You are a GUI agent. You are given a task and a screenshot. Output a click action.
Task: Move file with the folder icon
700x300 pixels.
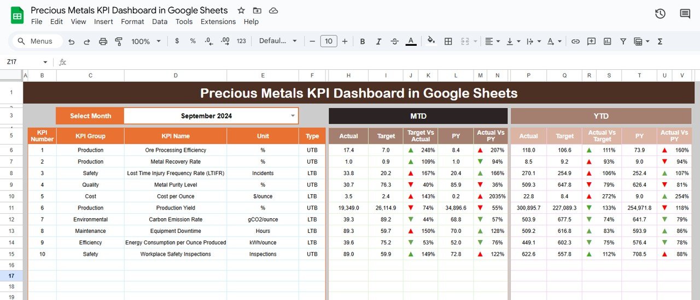tap(257, 10)
